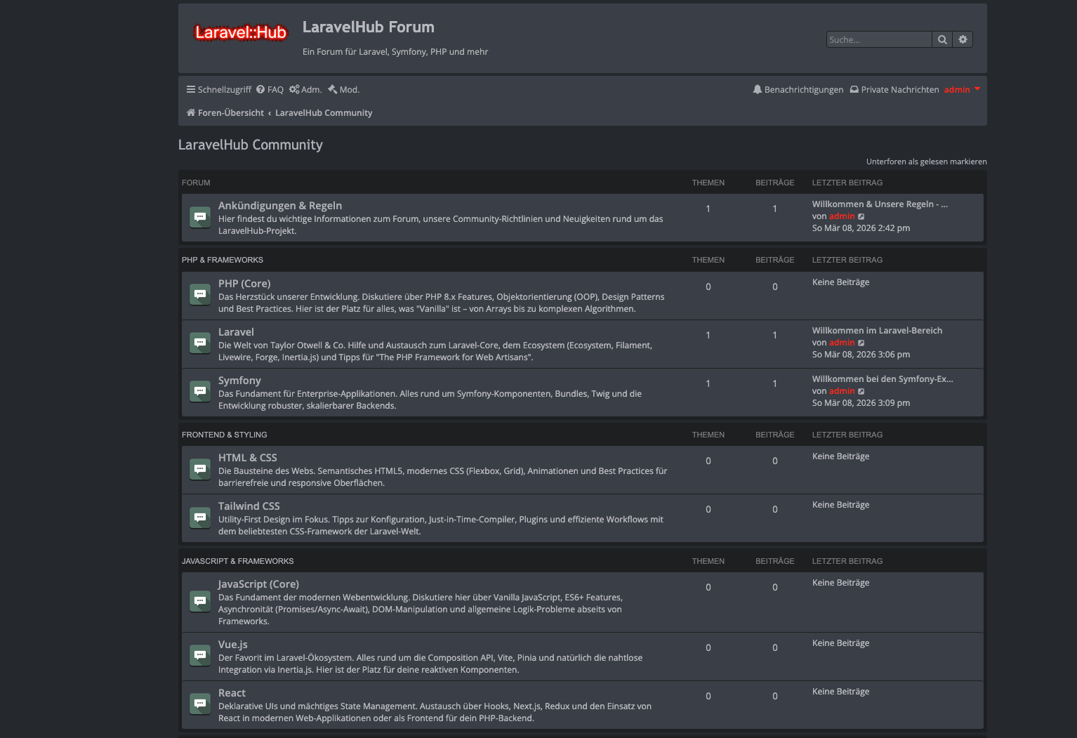Expand the admin account dropdown

(x=962, y=89)
